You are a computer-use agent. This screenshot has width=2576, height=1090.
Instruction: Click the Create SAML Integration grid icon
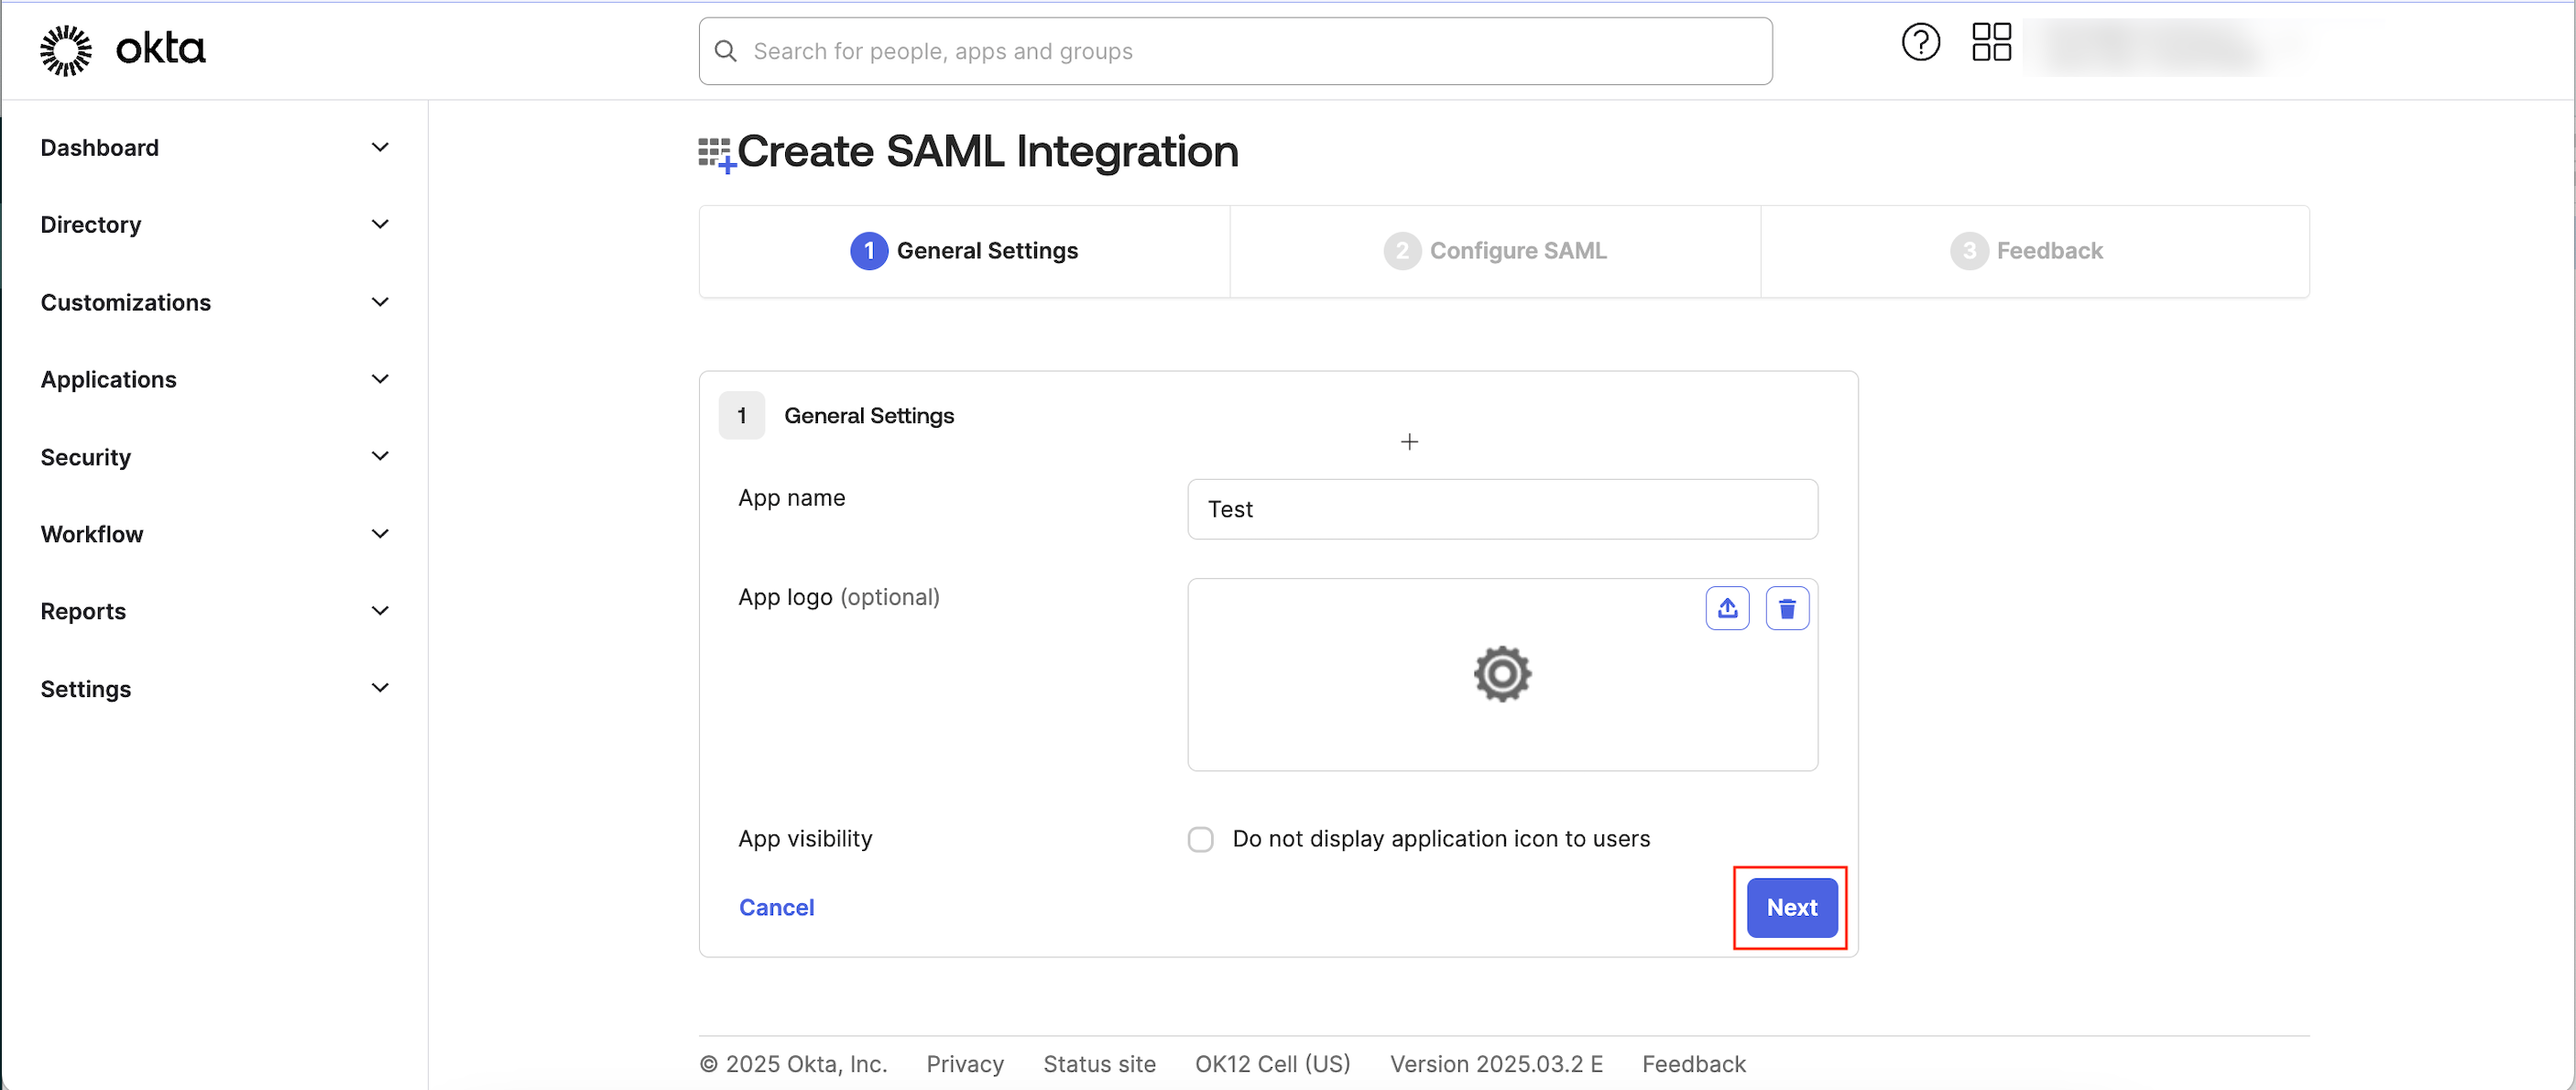tap(715, 154)
